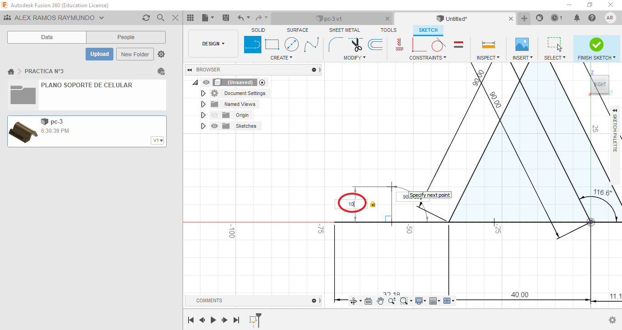The image size is (622, 330).
Task: Toggle the dimension lock icon
Action: point(373,204)
